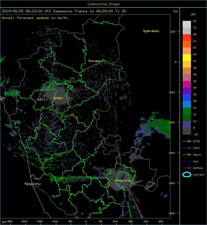207x225 pixels.
Task: Click the Mangalore city label
Action: pos(32,184)
